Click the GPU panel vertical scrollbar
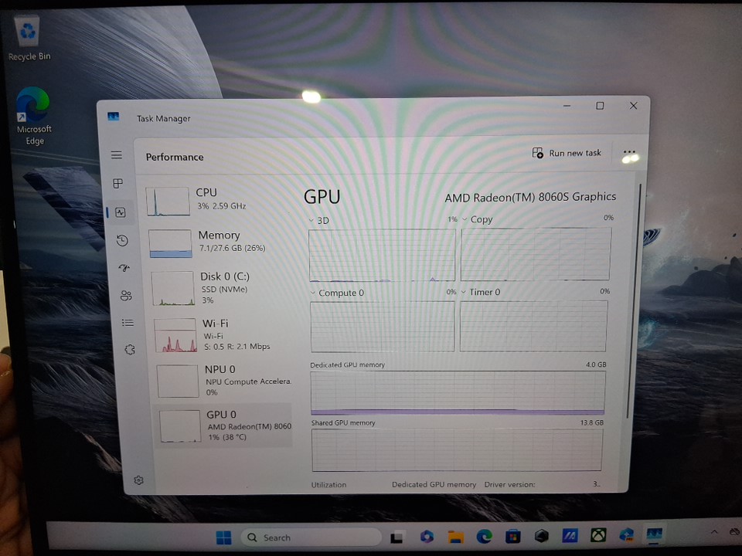 tap(638, 301)
